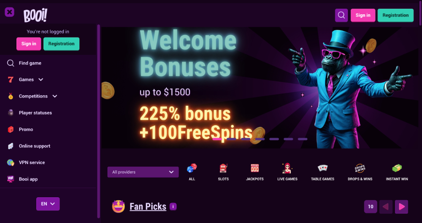This screenshot has height=223, width=422.
Task: Select the Slots category icon
Action: 223,168
